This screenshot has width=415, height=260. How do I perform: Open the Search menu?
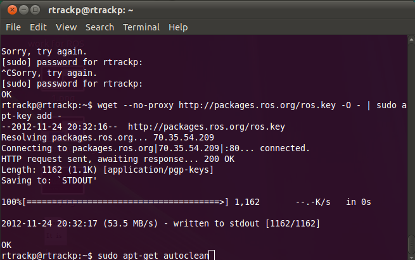click(x=99, y=27)
